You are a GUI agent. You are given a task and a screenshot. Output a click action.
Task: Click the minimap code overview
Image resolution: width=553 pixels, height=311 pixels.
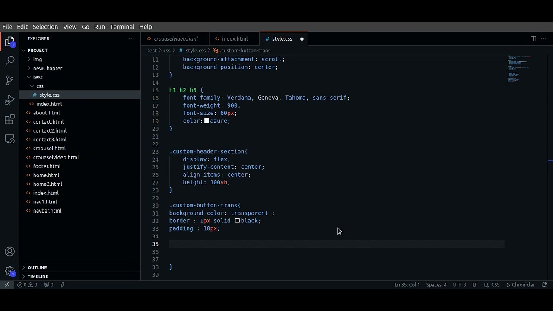(519, 69)
